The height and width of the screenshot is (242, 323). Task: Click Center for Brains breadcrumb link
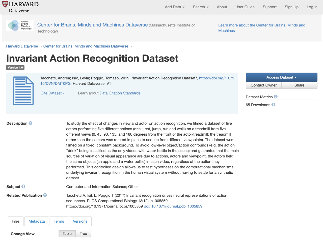tap(86, 46)
